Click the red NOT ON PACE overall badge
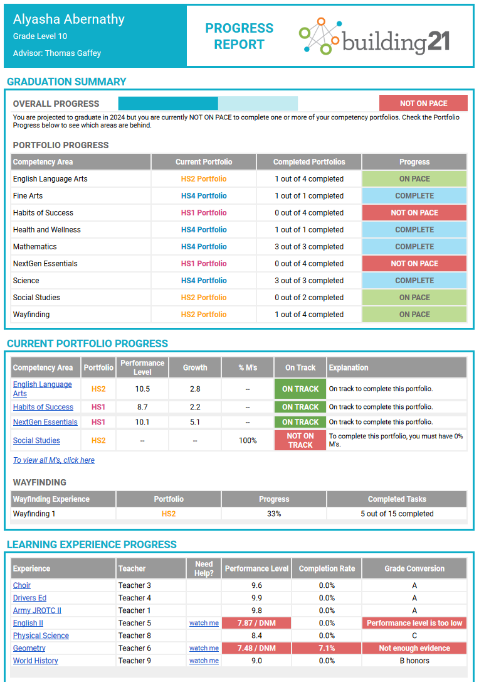The image size is (479, 682). tap(423, 104)
